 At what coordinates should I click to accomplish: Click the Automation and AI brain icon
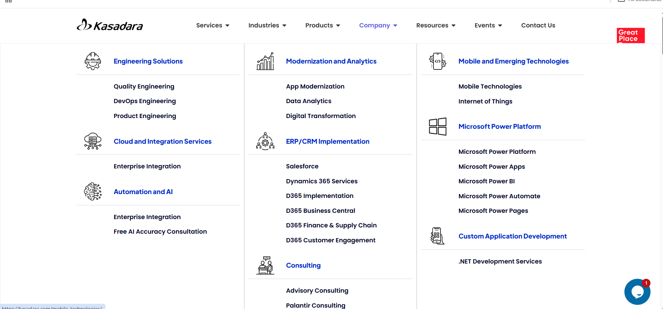tap(93, 191)
